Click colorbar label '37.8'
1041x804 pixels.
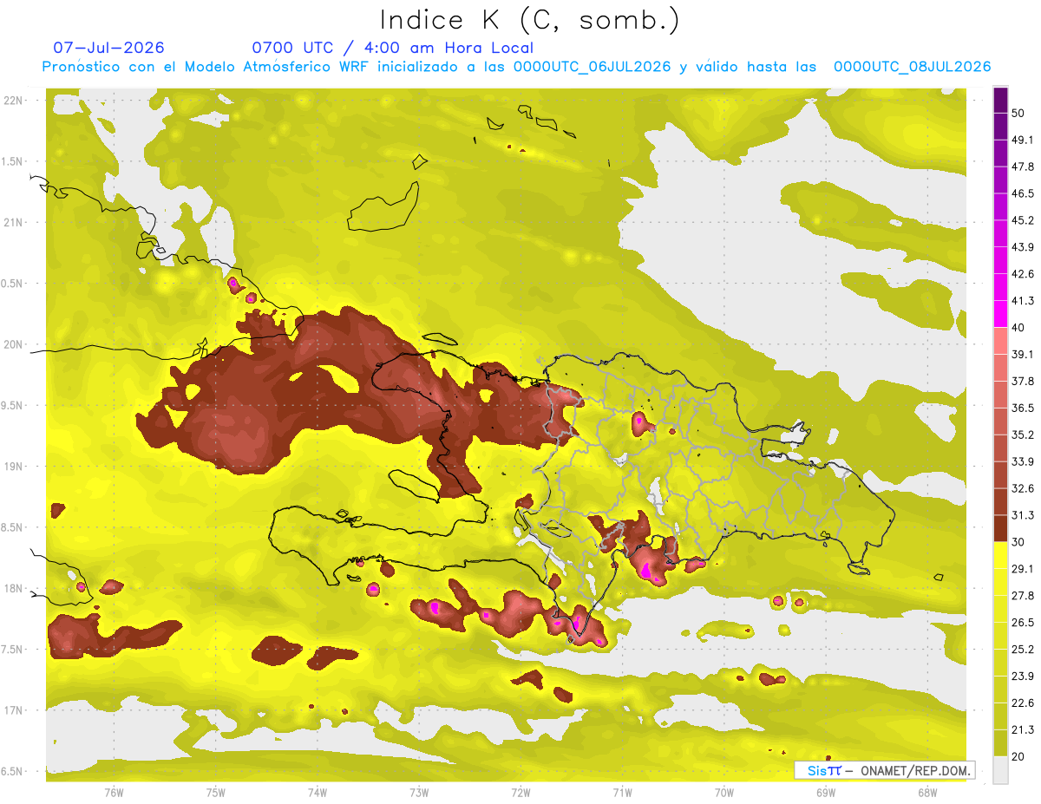coord(1023,382)
